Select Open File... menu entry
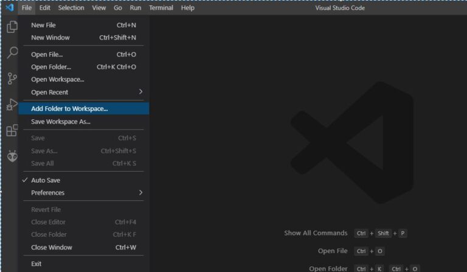The width and height of the screenshot is (467, 272). pos(84,55)
